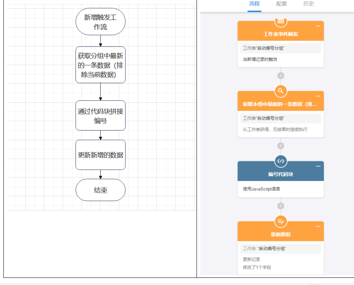The width and height of the screenshot is (354, 285).
Task: Open more options on 编号代码块 node
Action: 318,166
